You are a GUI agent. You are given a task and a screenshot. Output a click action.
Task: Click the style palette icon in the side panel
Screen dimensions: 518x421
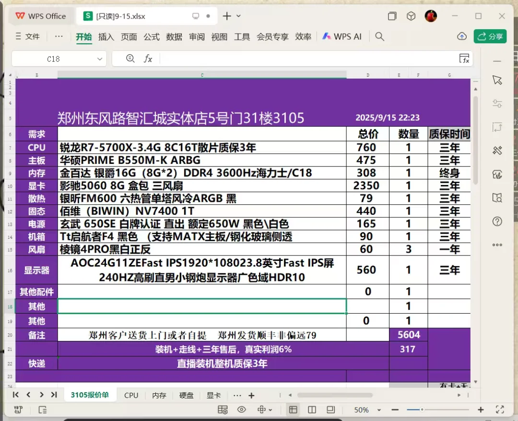[x=497, y=175]
